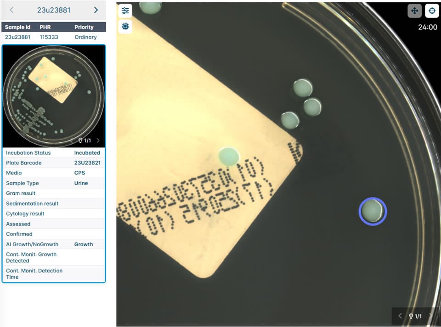Open the image adjustment sliders icon
This screenshot has height=327, width=441.
(x=125, y=11)
